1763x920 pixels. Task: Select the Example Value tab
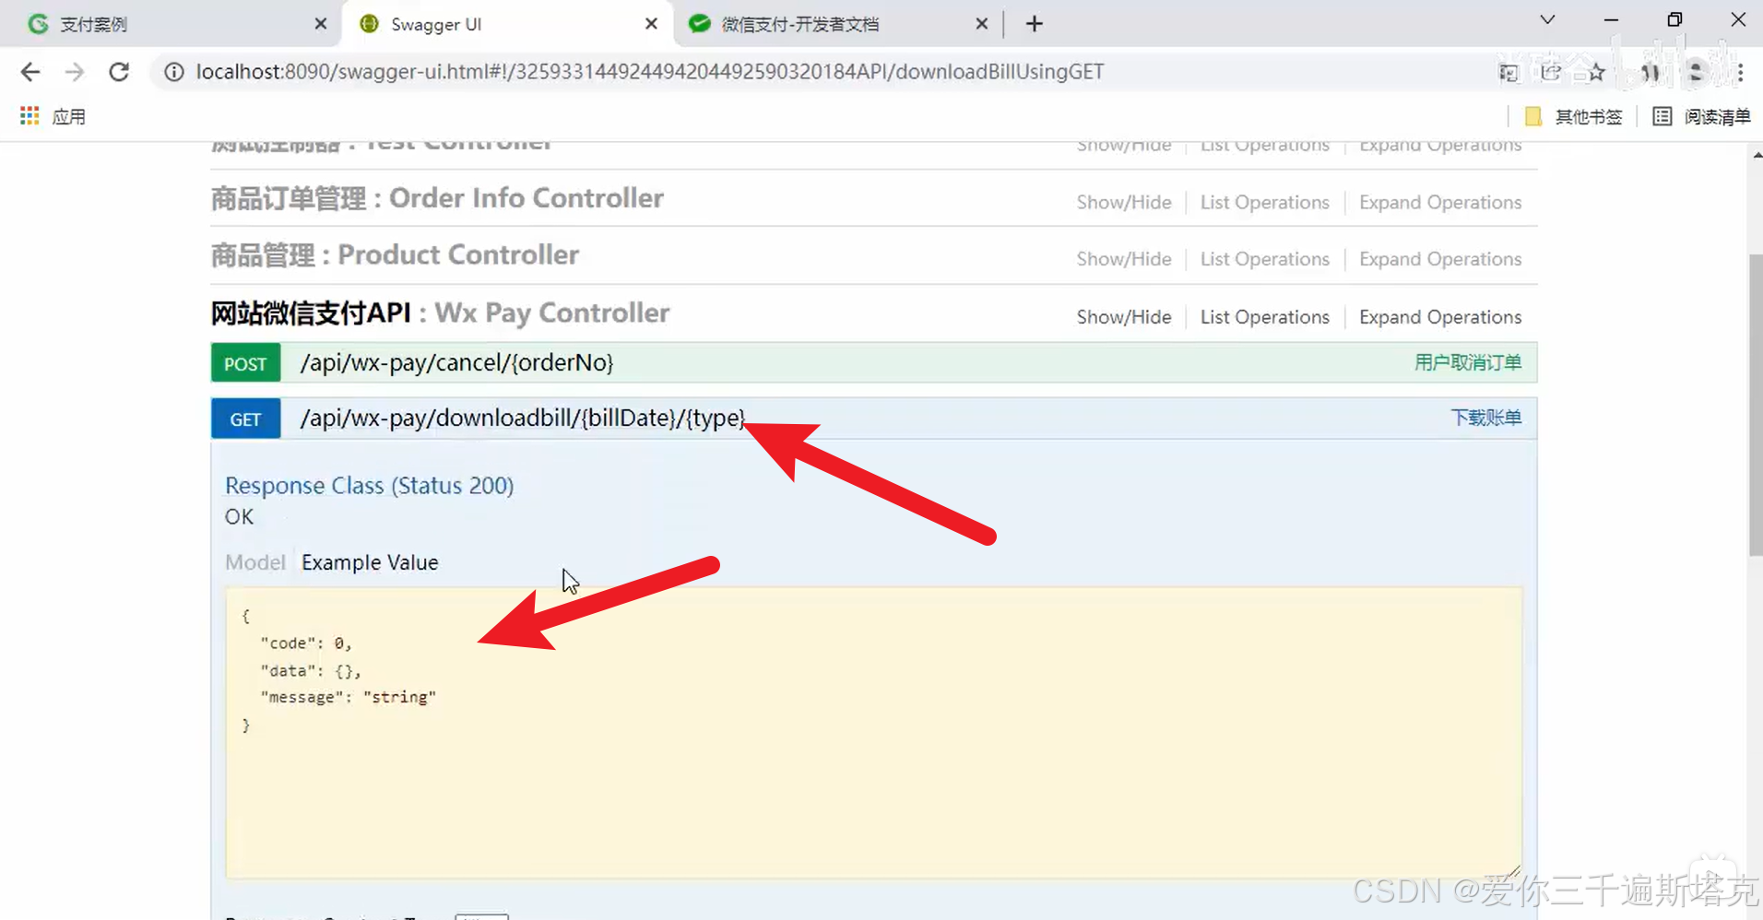point(370,562)
